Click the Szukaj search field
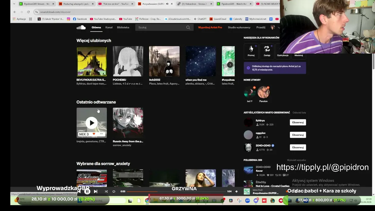This screenshot has width=375, height=211. tap(164, 28)
